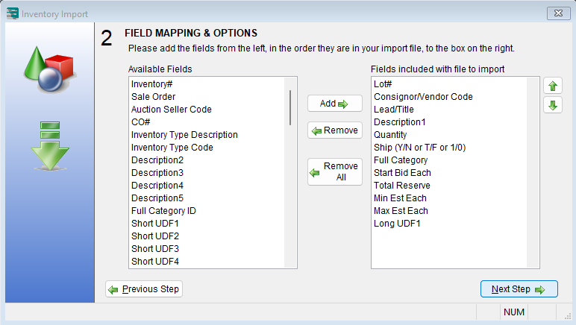Select Short UDF1 in Available Fields

click(207, 224)
